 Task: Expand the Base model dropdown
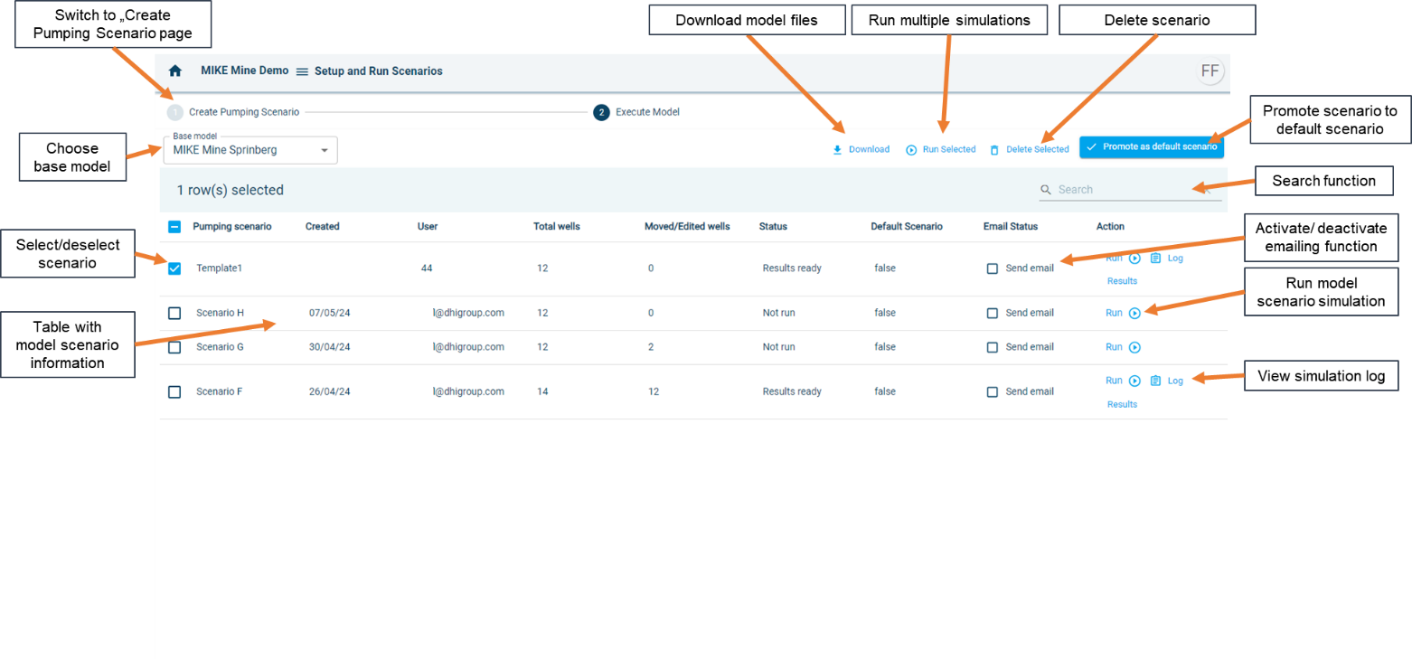point(324,150)
